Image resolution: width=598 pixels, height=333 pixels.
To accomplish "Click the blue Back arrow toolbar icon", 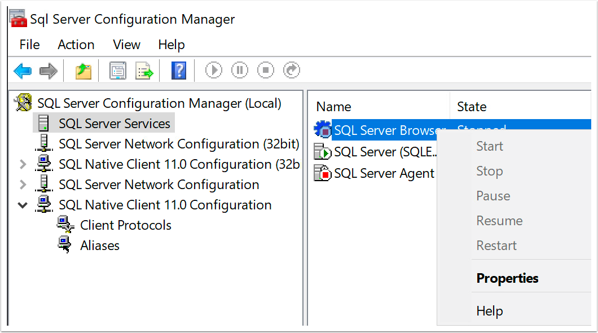I will [23, 71].
